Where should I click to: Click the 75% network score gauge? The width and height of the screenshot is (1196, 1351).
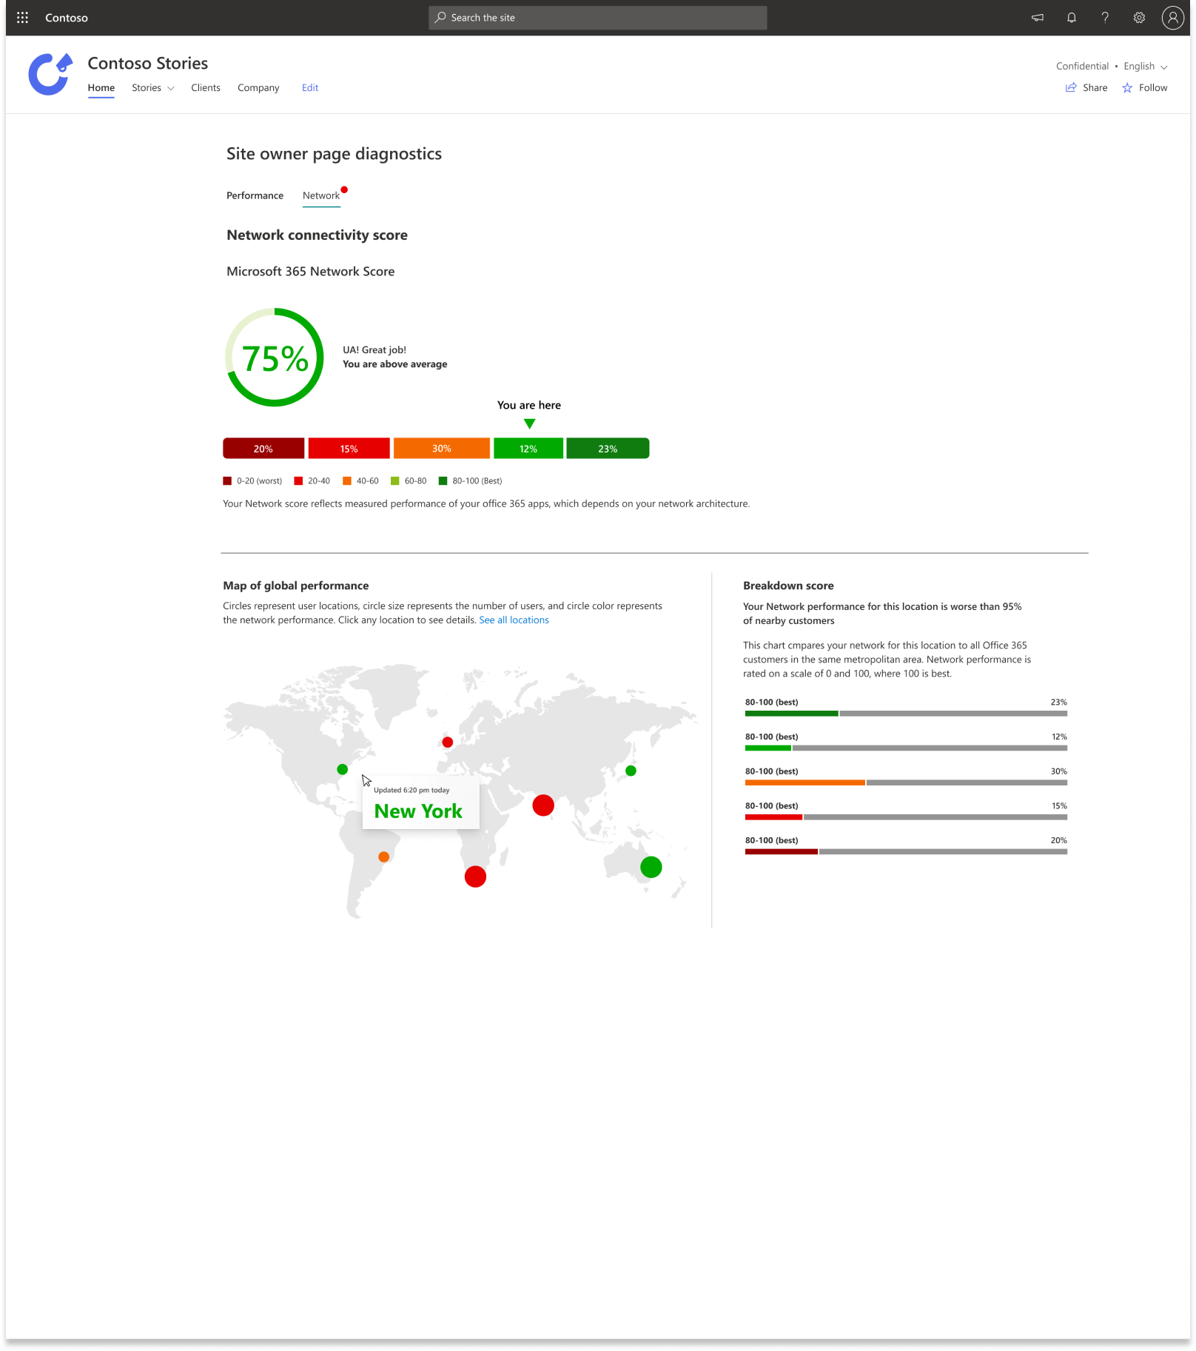[275, 358]
